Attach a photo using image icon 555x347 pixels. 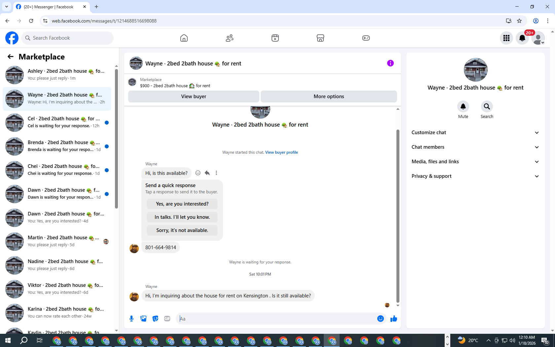(143, 319)
